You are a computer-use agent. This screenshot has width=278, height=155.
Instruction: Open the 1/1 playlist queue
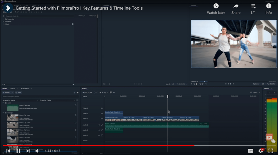point(253,9)
